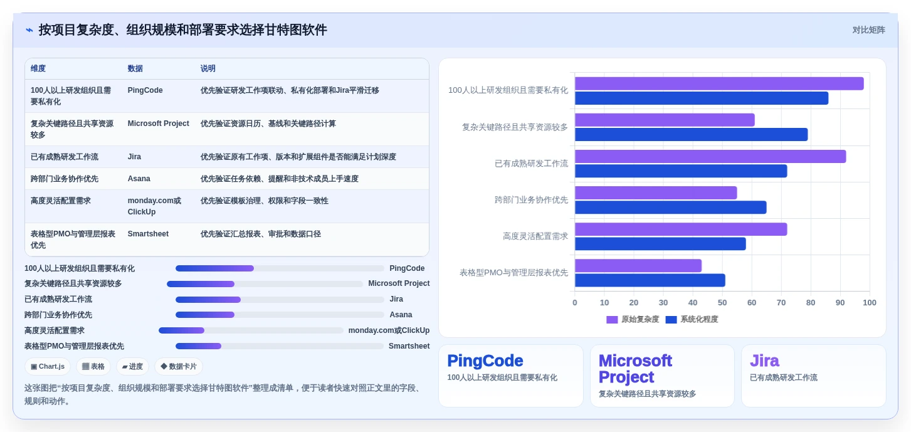Click description 优先验证汇总报表、审批和数据口径
Viewport: 911px width, 432px height.
point(261,234)
